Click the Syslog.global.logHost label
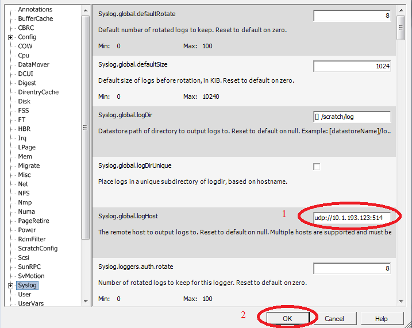Image resolution: width=412 pixels, height=328 pixels. coord(128,216)
